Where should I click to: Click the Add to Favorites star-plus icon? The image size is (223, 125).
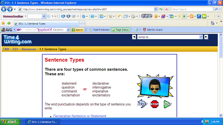9,23
